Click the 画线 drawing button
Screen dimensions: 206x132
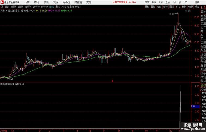pyautogui.click(x=172, y=7)
